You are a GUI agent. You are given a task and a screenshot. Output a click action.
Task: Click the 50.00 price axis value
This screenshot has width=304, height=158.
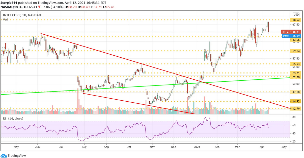pyautogui.click(x=296, y=84)
